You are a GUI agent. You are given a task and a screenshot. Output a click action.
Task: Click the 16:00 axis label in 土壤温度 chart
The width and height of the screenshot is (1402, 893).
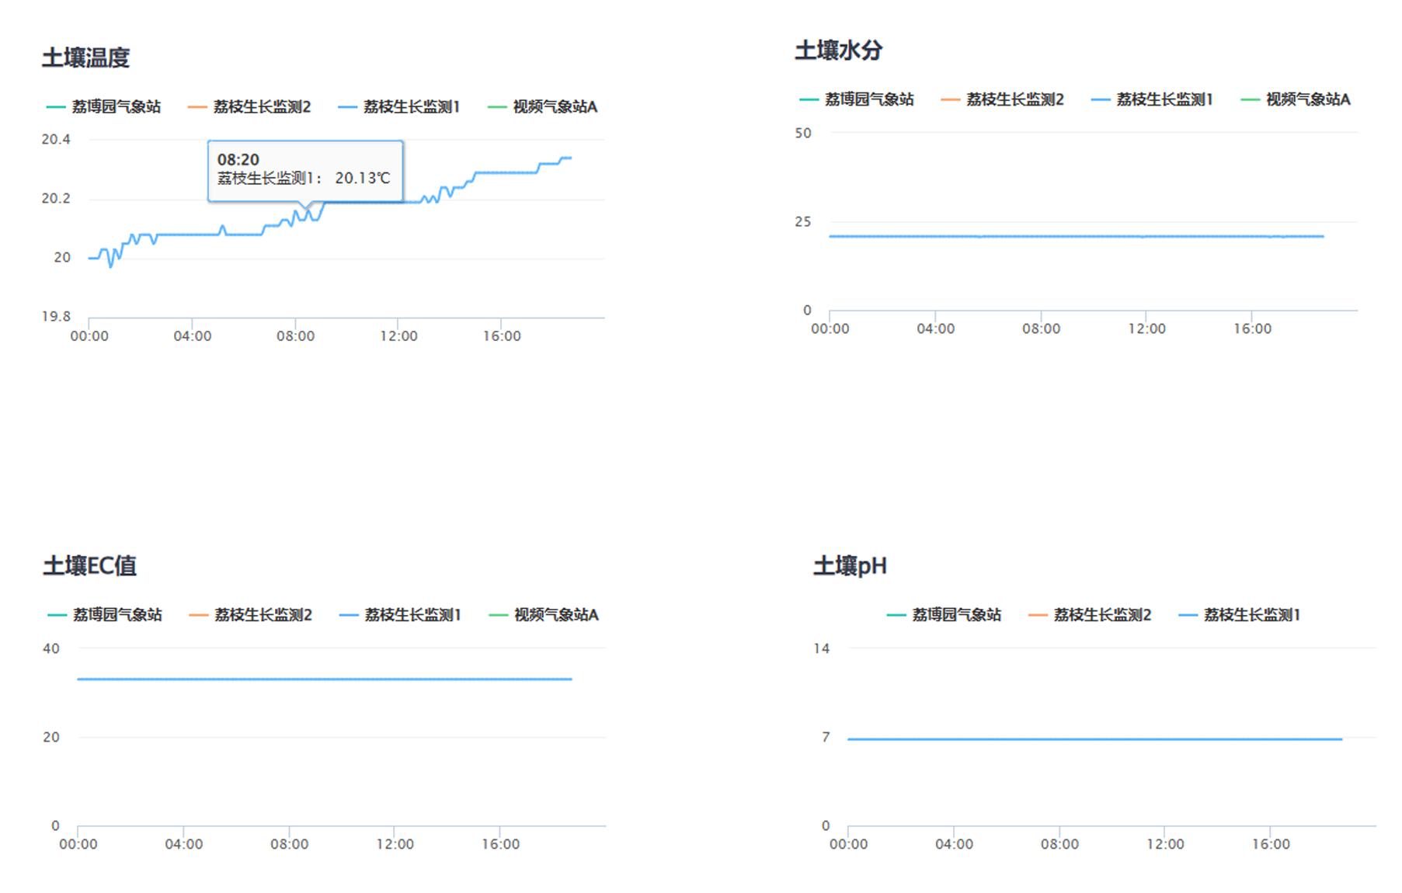tap(502, 336)
